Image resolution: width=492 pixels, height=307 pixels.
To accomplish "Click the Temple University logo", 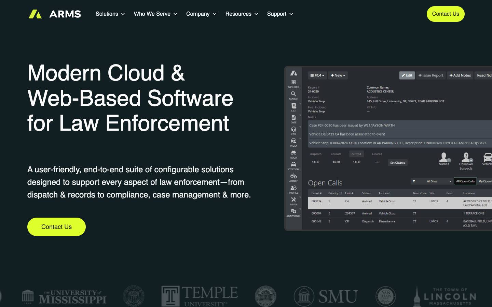I will click(200, 296).
